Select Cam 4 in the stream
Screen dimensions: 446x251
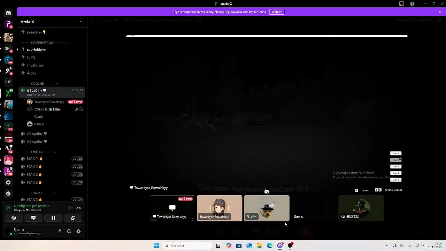(396, 173)
